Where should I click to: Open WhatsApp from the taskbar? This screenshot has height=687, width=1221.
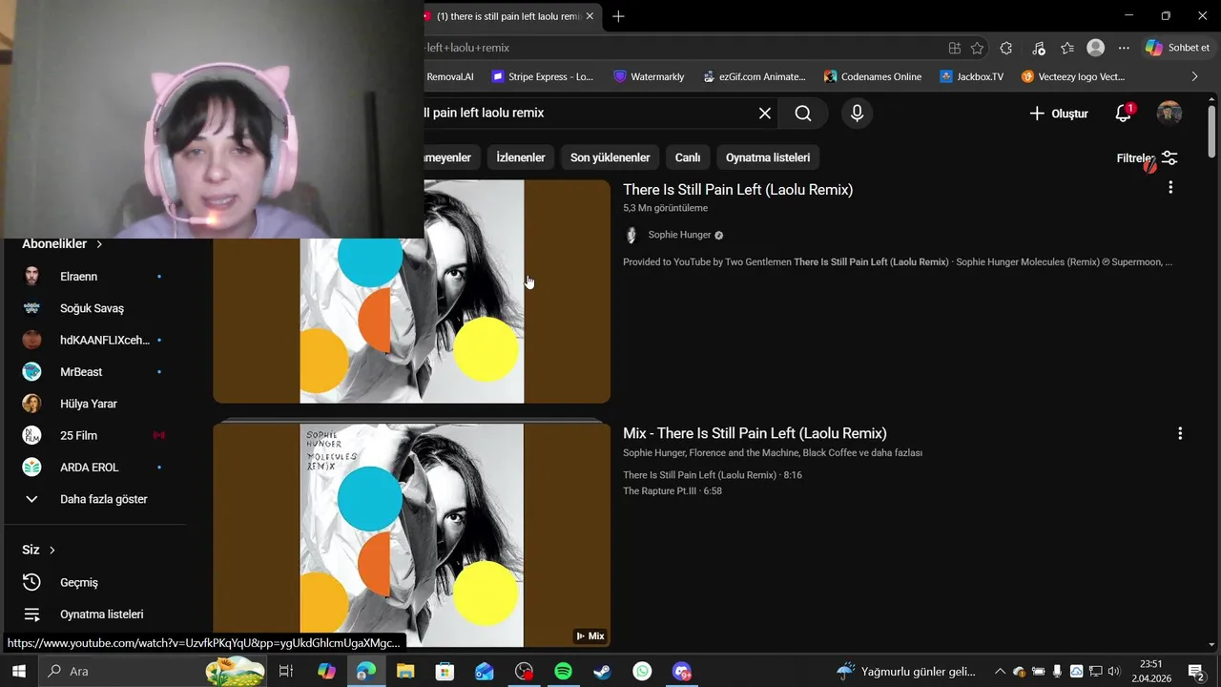642,672
